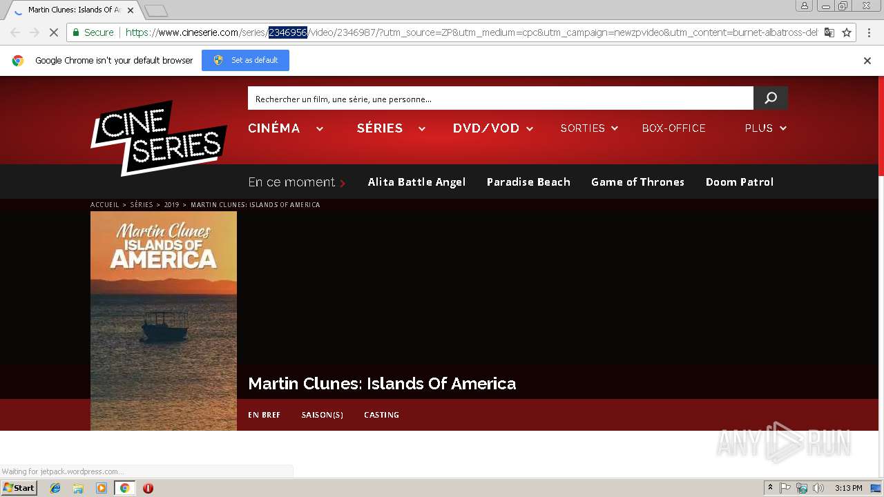Click the Martin Clunes series title heading
884x497 pixels.
tap(382, 383)
